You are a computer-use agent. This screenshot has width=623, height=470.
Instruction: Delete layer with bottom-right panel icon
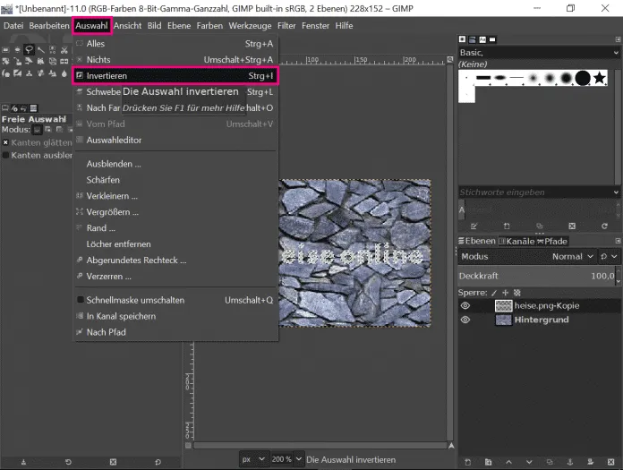pyautogui.click(x=612, y=461)
